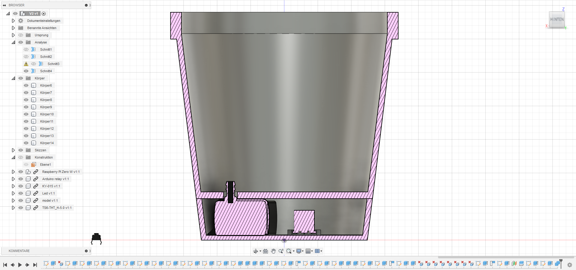Select the Pan hand tool

tap(273, 251)
